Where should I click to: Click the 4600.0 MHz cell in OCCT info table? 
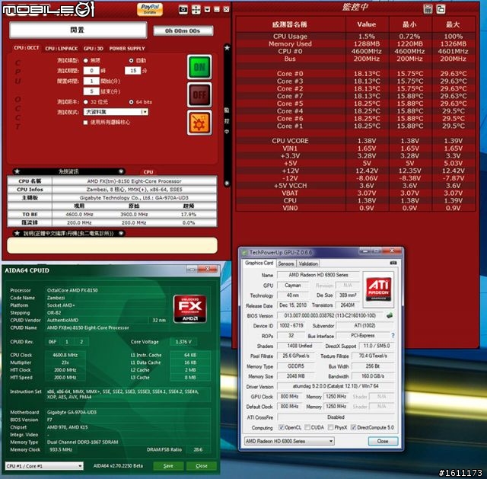(x=79, y=215)
